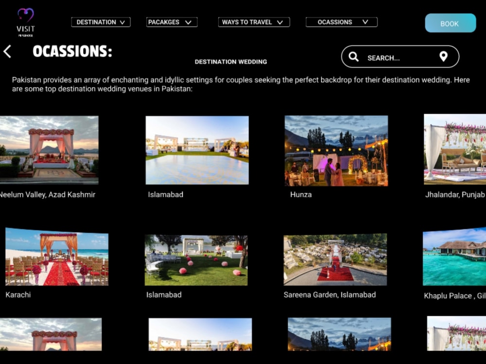Click the Karachi caption text
The height and width of the screenshot is (364, 486).
[18, 295]
